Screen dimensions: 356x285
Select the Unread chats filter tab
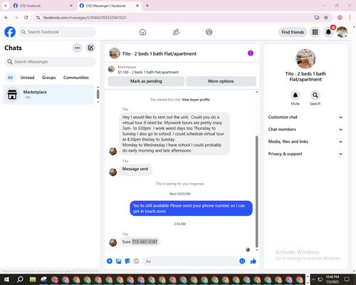coord(27,78)
